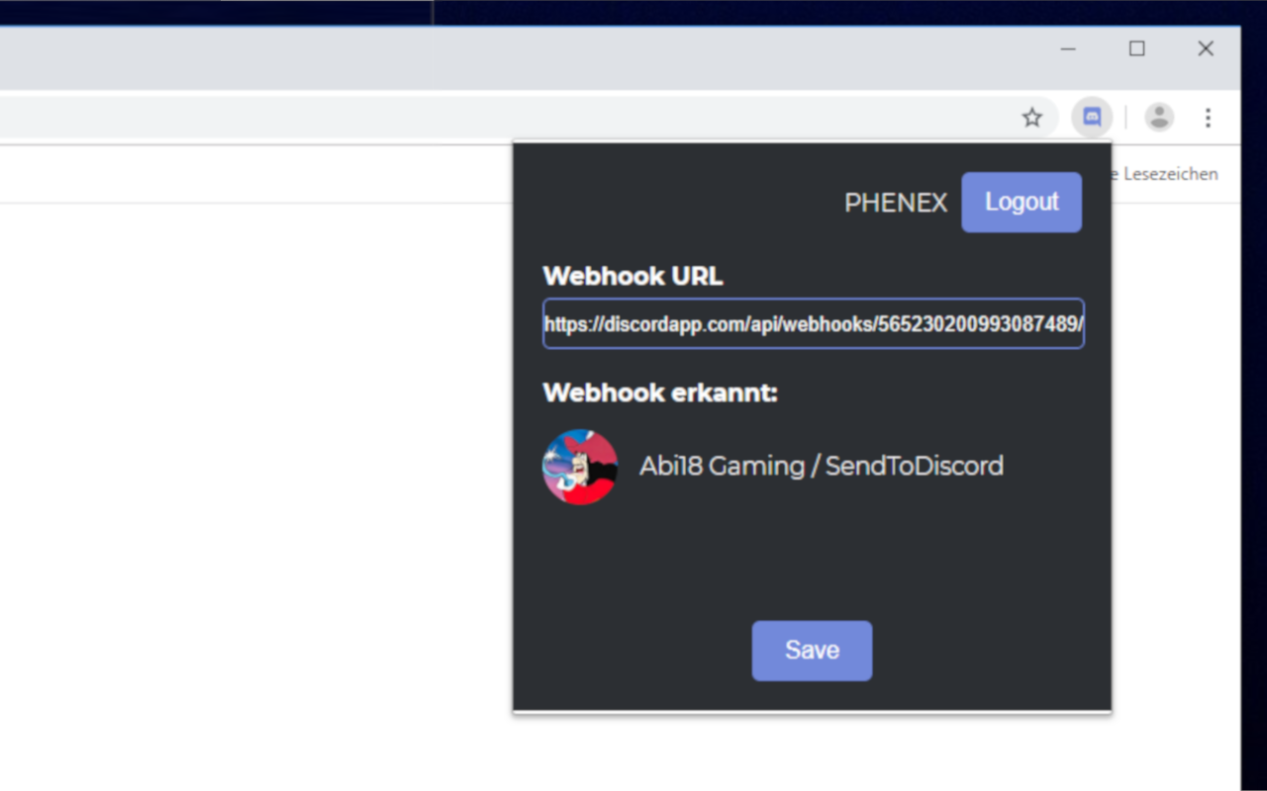This screenshot has height=791, width=1267.
Task: Open Chrome's three-dot menu
Action: [x=1208, y=118]
